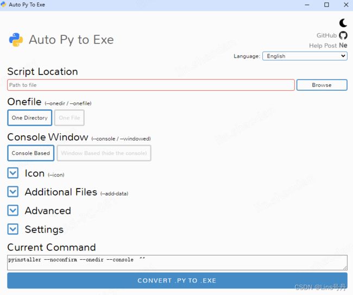The height and width of the screenshot is (295, 353).
Task: Click the window title bar Python icon
Action: tap(4, 4)
